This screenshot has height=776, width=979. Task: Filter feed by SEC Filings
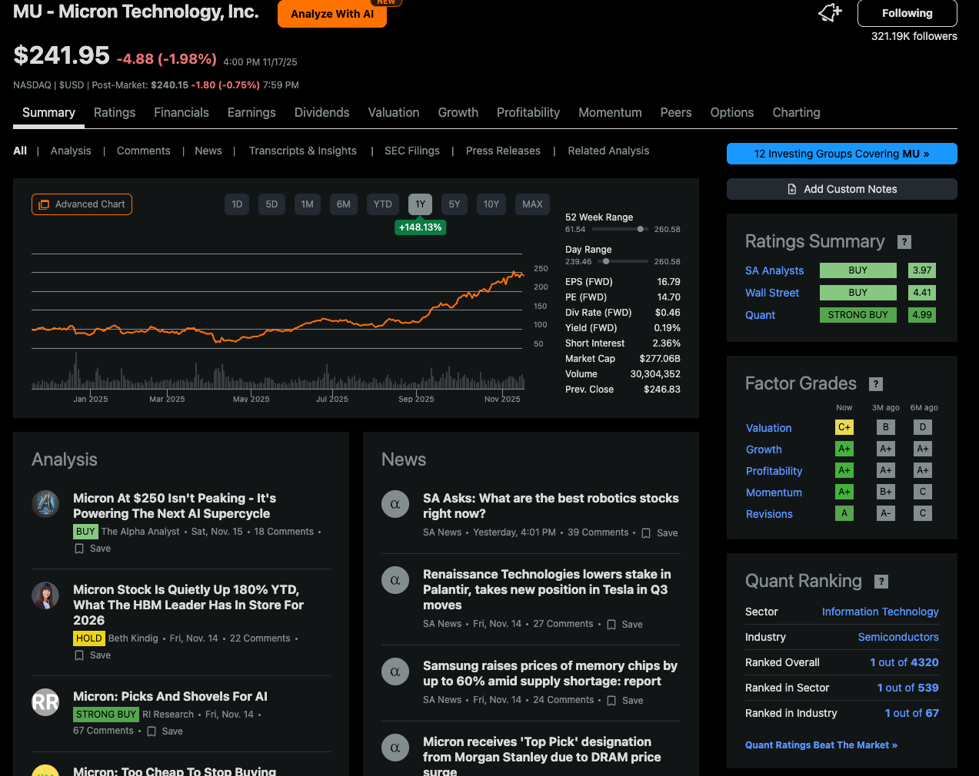[x=412, y=151]
